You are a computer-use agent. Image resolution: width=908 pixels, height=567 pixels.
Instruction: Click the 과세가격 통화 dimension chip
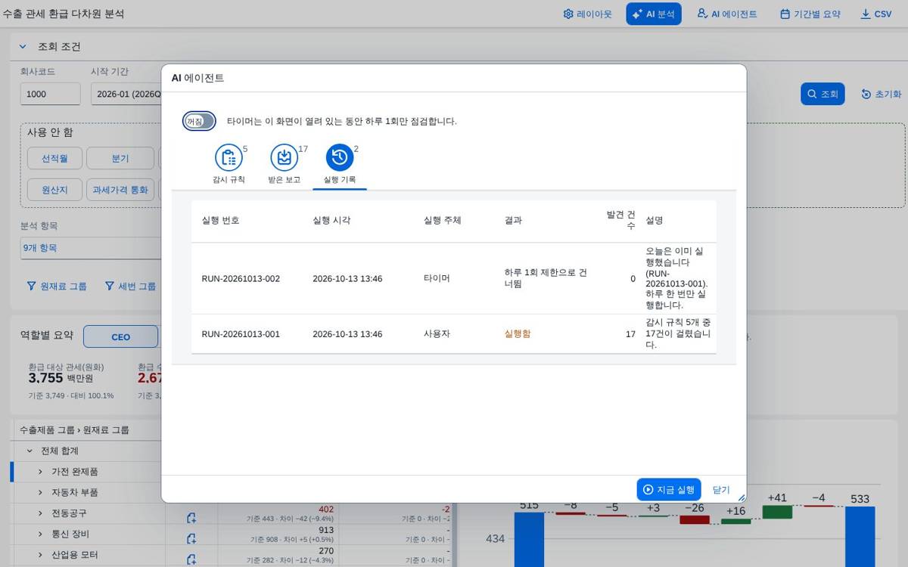[x=120, y=189]
